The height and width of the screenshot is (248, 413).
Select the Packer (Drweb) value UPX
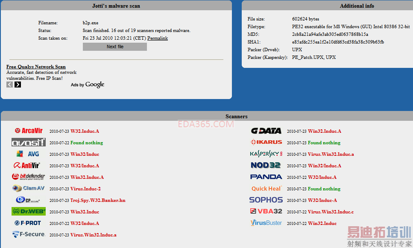click(x=297, y=50)
